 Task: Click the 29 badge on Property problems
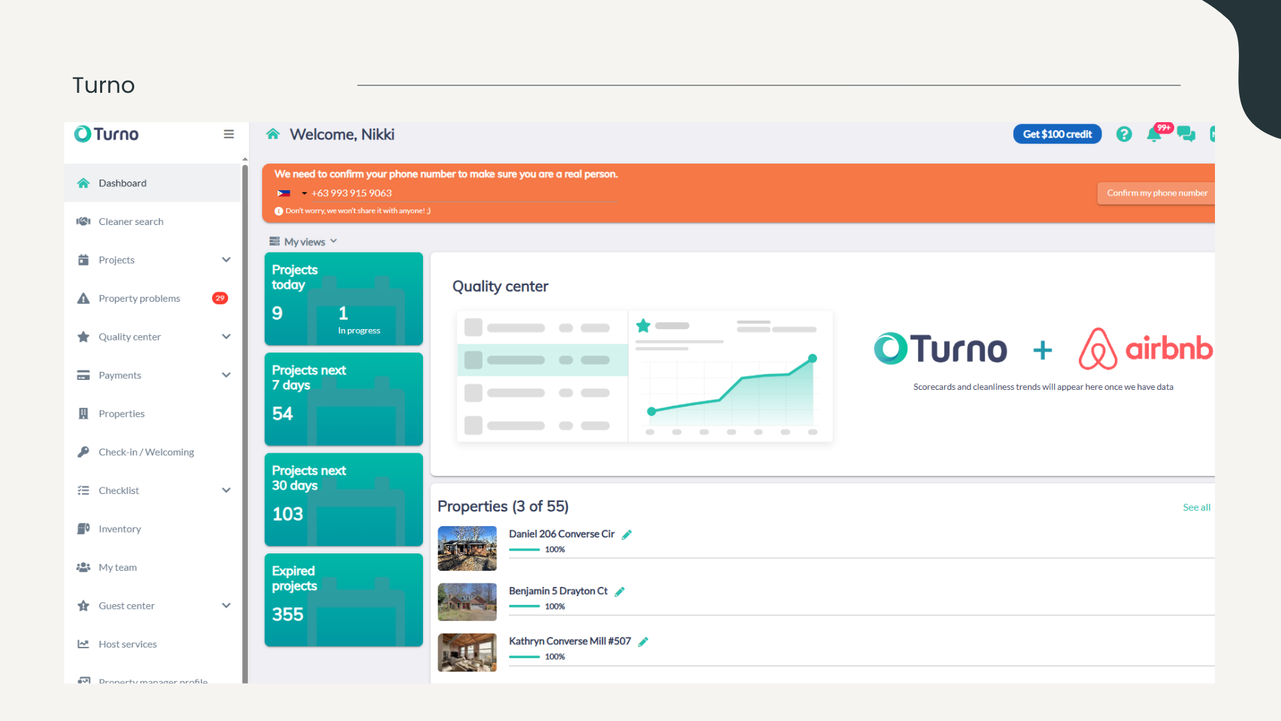220,298
